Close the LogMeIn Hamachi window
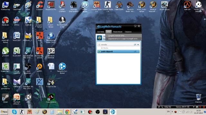 pos(139,26)
